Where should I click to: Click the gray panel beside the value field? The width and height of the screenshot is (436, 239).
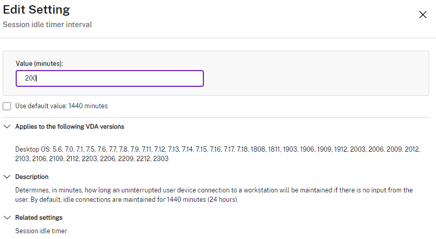click(314, 78)
